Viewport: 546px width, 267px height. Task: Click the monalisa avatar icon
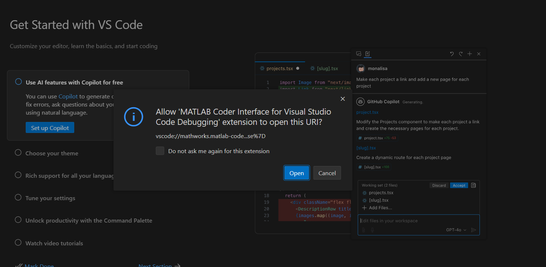coord(361,69)
